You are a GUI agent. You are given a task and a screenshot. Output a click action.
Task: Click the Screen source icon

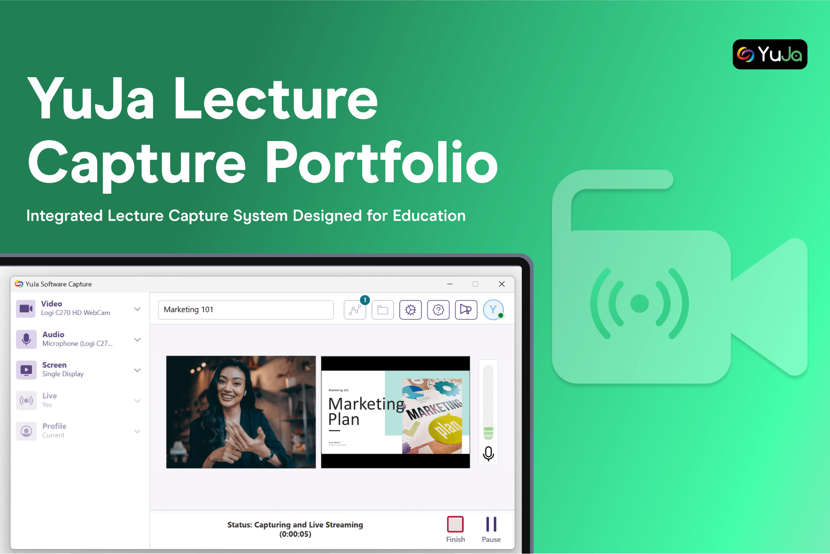[26, 370]
